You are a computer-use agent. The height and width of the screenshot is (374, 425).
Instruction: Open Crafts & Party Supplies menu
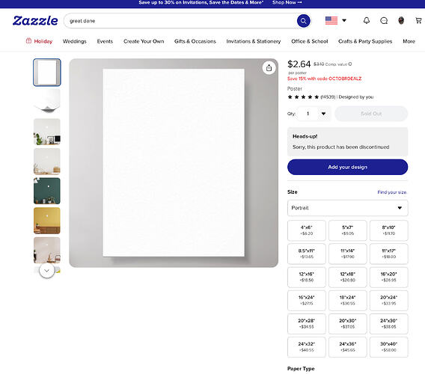365,41
